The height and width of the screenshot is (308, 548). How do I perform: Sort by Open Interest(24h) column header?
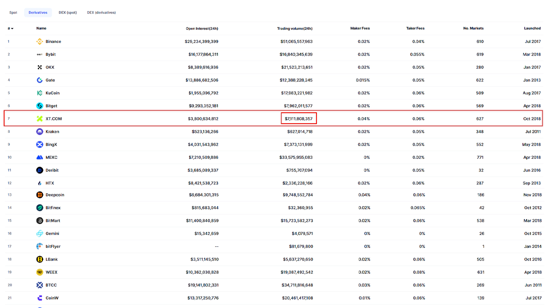[202, 28]
